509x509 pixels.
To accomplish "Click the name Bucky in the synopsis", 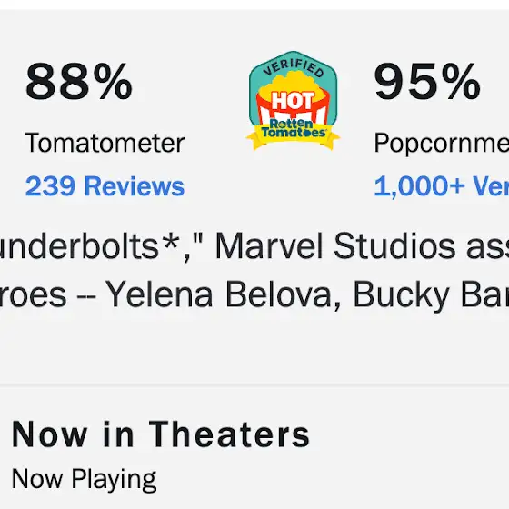I will [x=401, y=294].
